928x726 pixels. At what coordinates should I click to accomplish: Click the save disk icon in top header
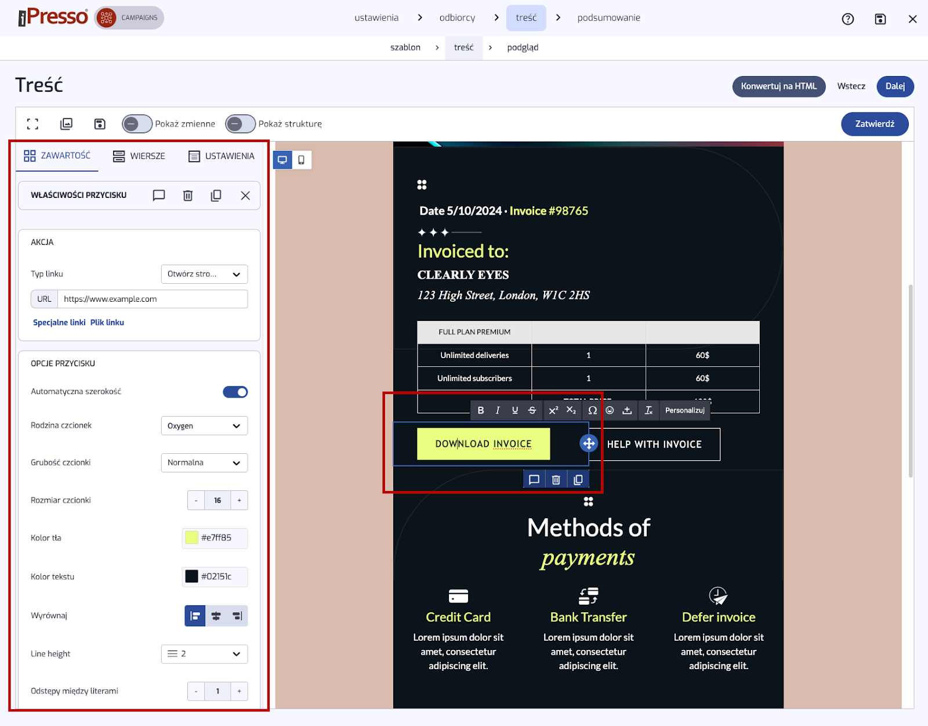(x=880, y=19)
